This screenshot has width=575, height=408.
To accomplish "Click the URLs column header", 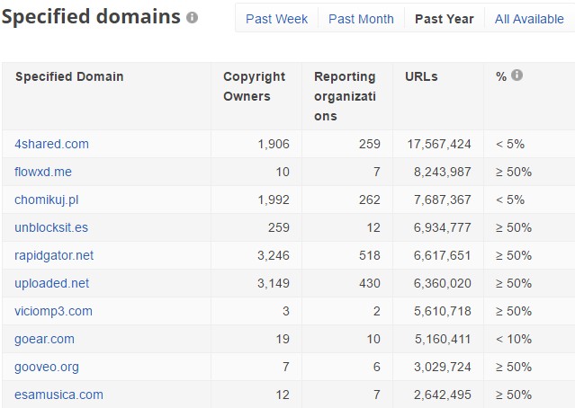I will point(421,76).
